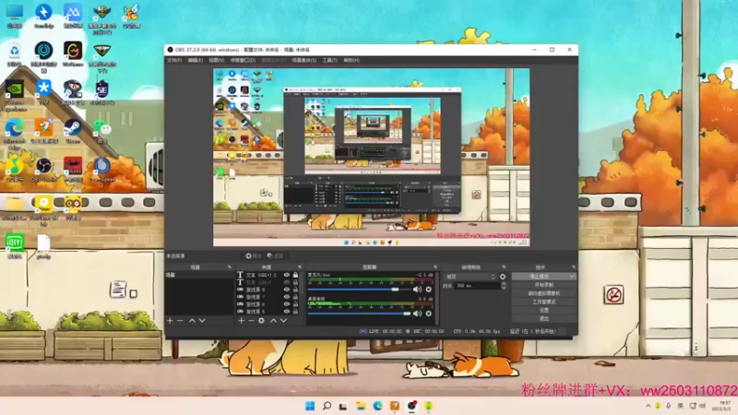Remove the selected scene with minus icon
This screenshot has width=738, height=415.
(x=180, y=320)
